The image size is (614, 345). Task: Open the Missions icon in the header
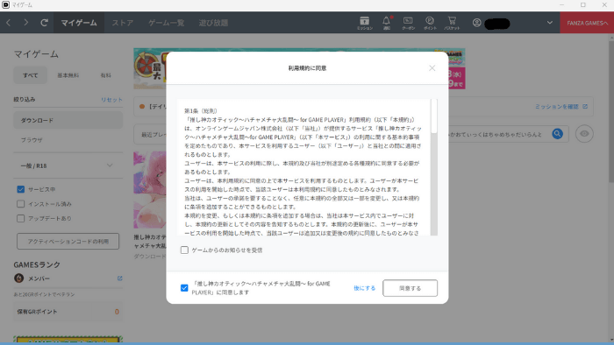click(x=365, y=23)
